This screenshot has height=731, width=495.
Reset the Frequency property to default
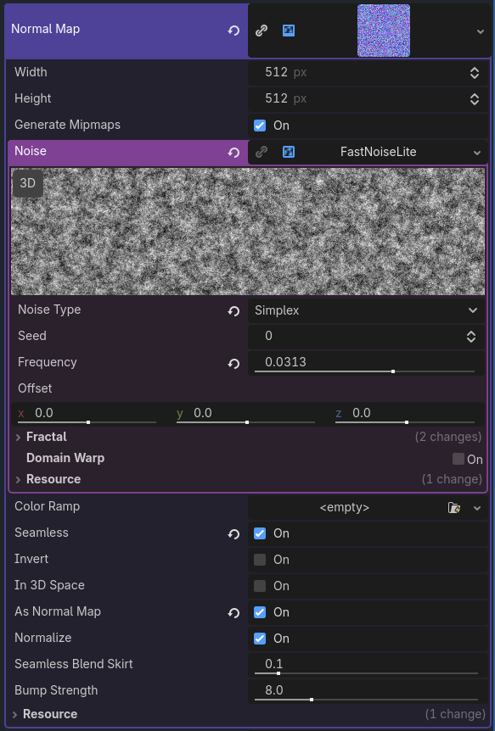click(x=233, y=363)
